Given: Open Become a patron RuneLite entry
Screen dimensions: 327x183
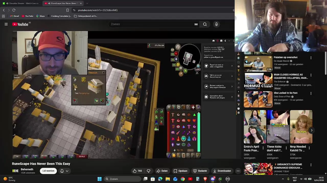Looking at the screenshot, I should coord(218,86).
